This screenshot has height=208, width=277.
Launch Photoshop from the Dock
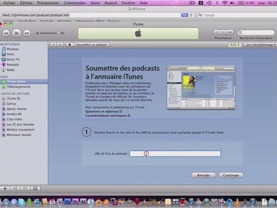click(68, 202)
